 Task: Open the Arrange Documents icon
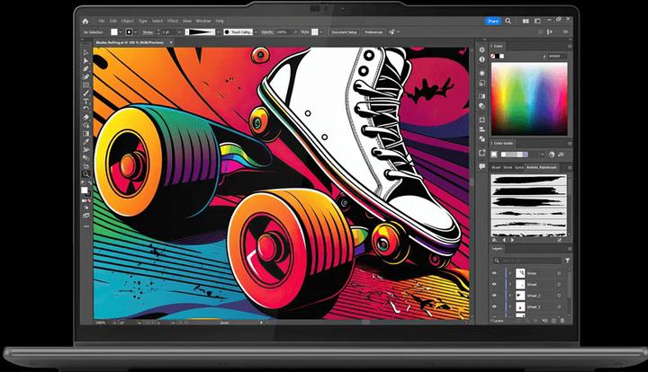(526, 21)
